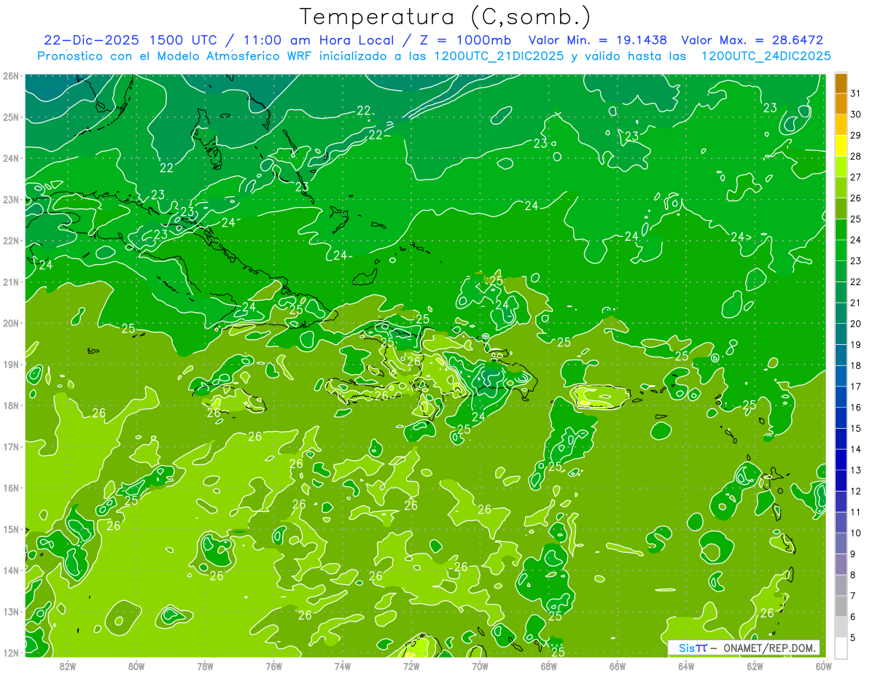The height and width of the screenshot is (676, 875).
Task: Click the '62W' longitude axis label
Action: (x=754, y=666)
